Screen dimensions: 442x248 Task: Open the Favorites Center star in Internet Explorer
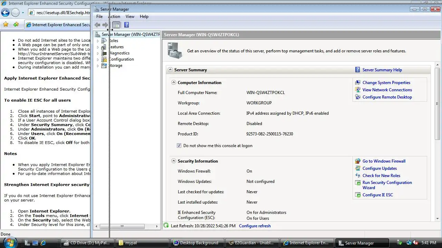tap(6, 24)
